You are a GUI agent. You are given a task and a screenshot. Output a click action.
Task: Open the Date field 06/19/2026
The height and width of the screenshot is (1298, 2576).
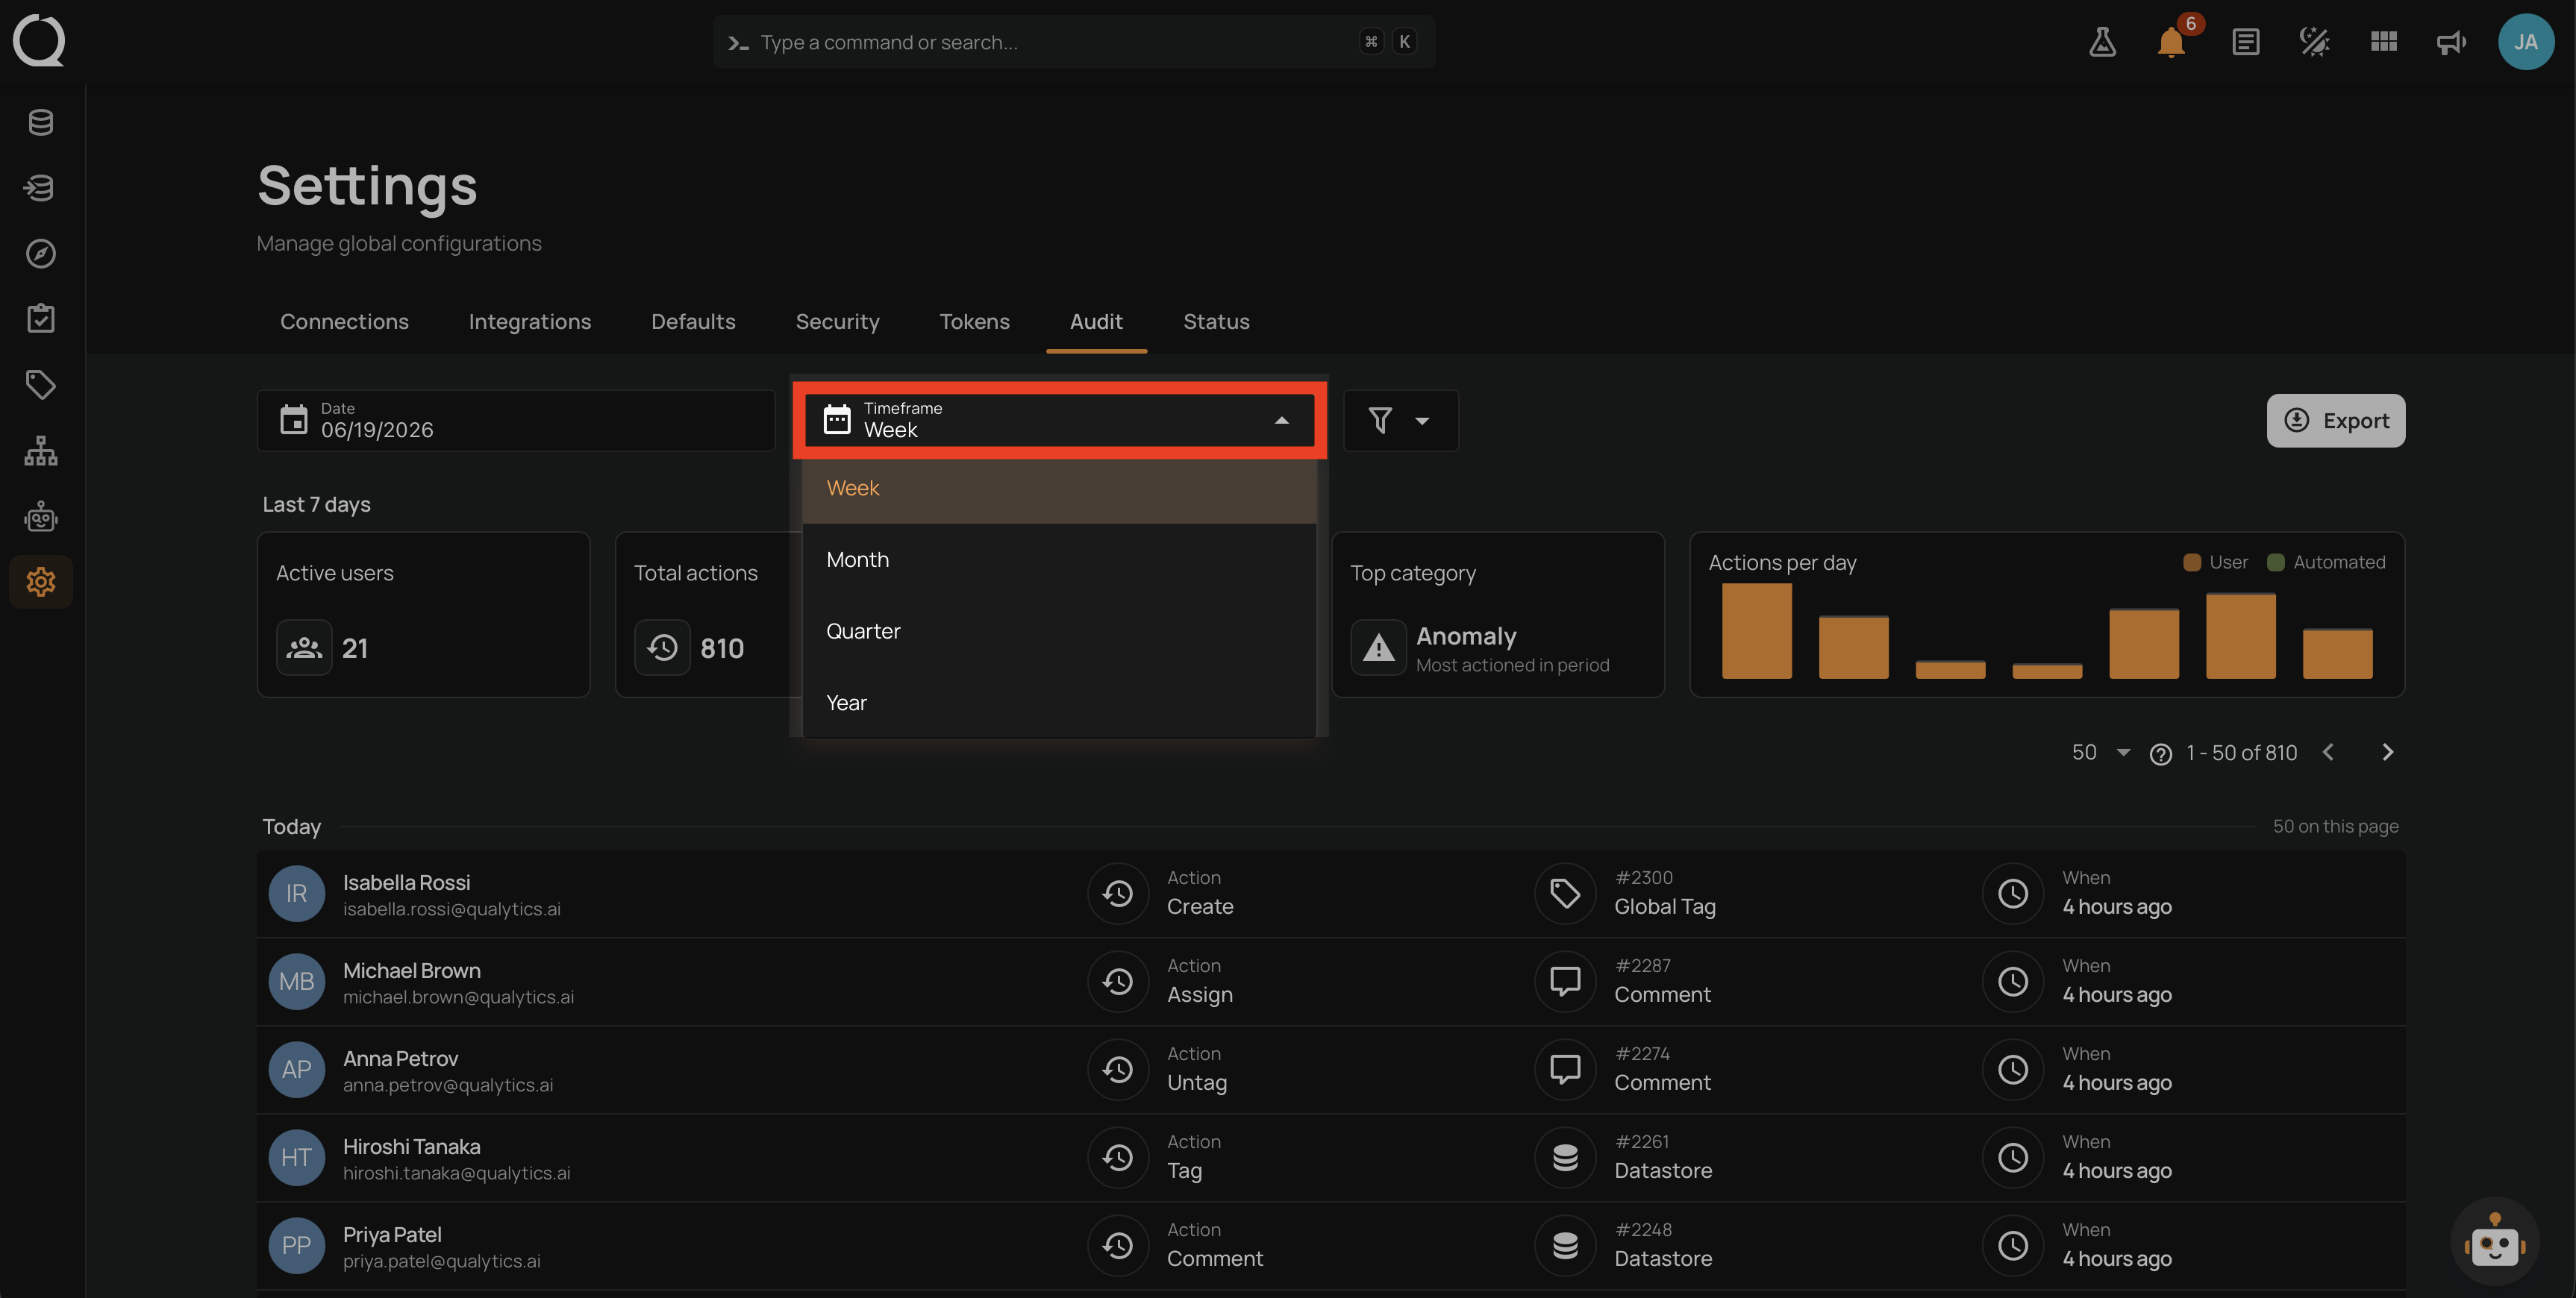coord(516,420)
